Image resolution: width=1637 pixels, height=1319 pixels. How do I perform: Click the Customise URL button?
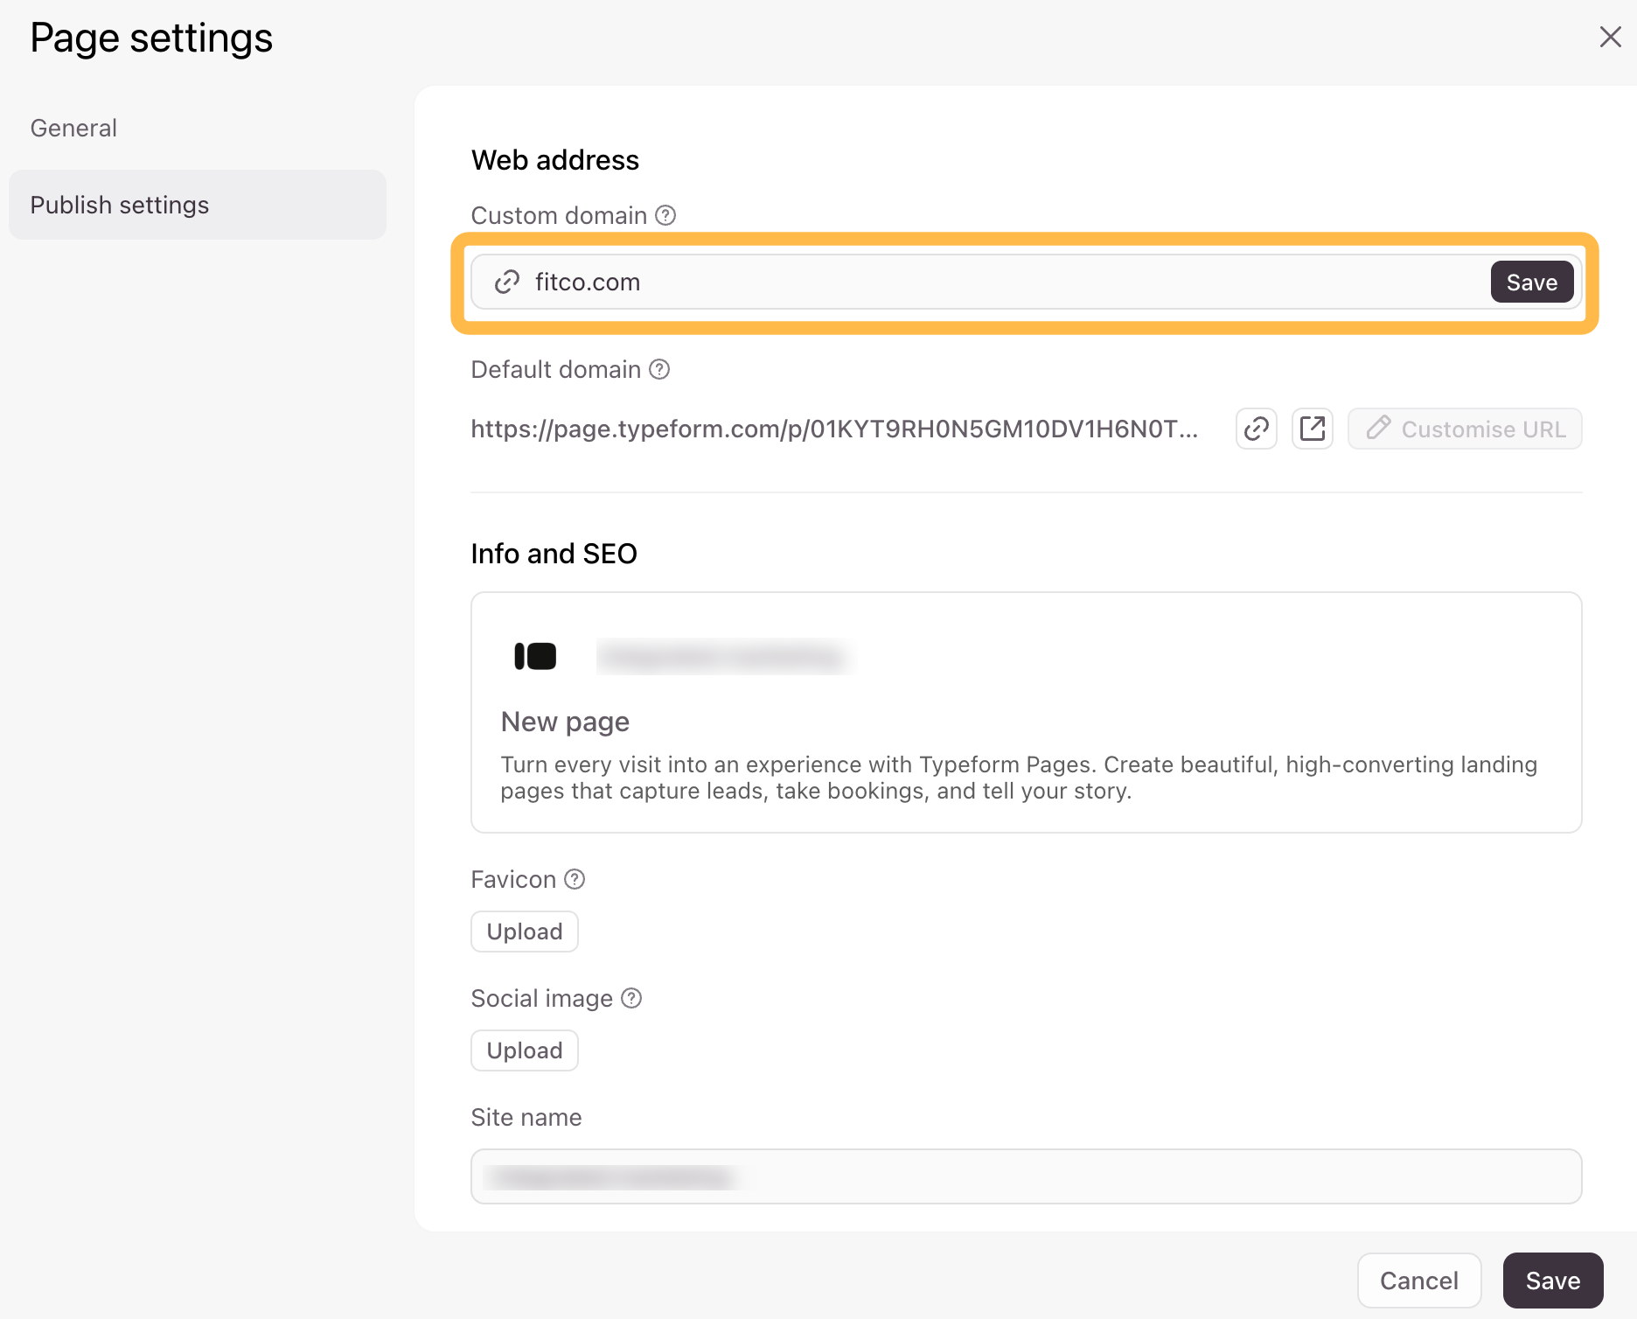pos(1465,429)
